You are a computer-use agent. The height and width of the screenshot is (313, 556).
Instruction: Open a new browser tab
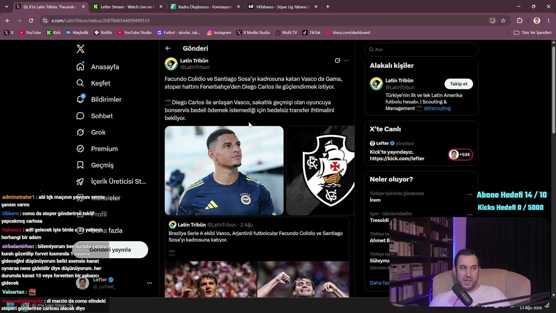click(328, 7)
